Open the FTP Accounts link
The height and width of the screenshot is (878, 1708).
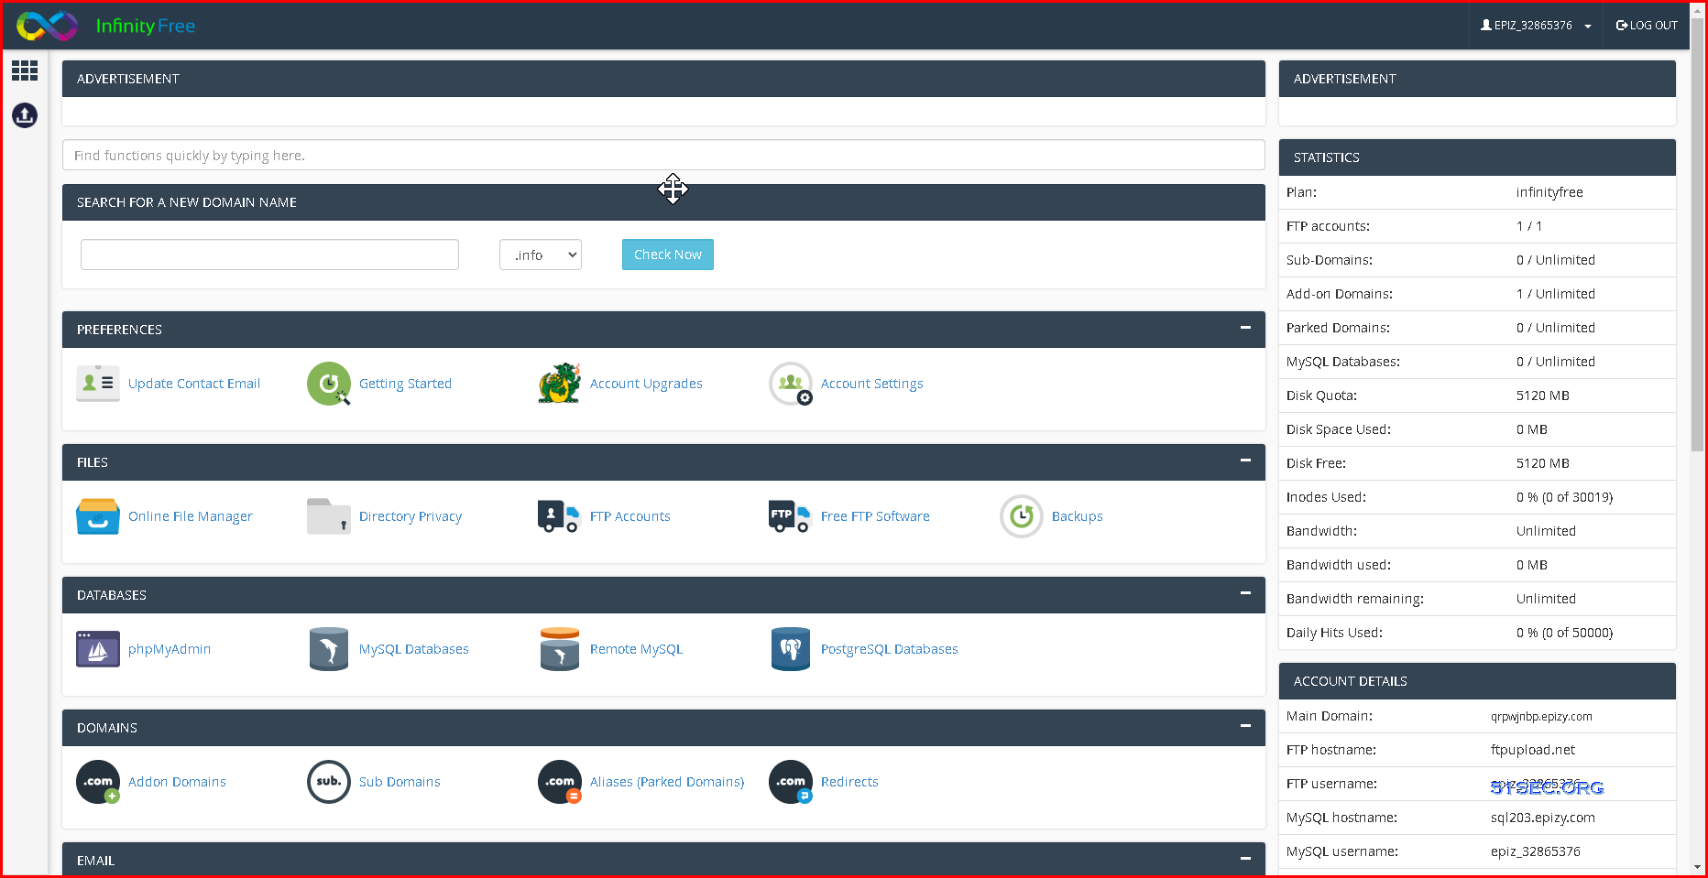pyautogui.click(x=630, y=516)
